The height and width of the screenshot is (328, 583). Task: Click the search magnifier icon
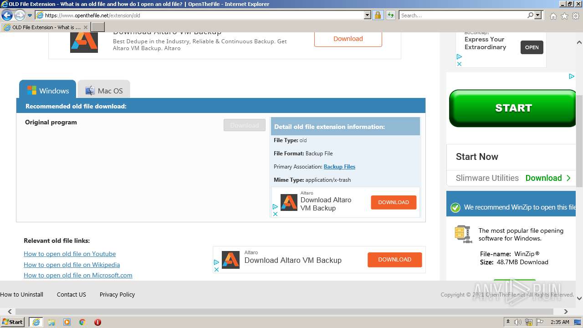coord(530,15)
